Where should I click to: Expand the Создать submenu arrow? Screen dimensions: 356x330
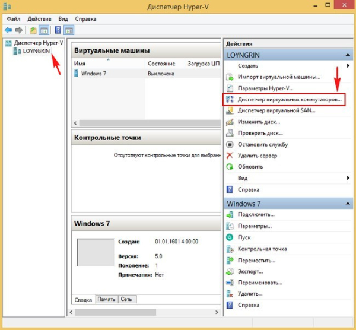tap(348, 66)
